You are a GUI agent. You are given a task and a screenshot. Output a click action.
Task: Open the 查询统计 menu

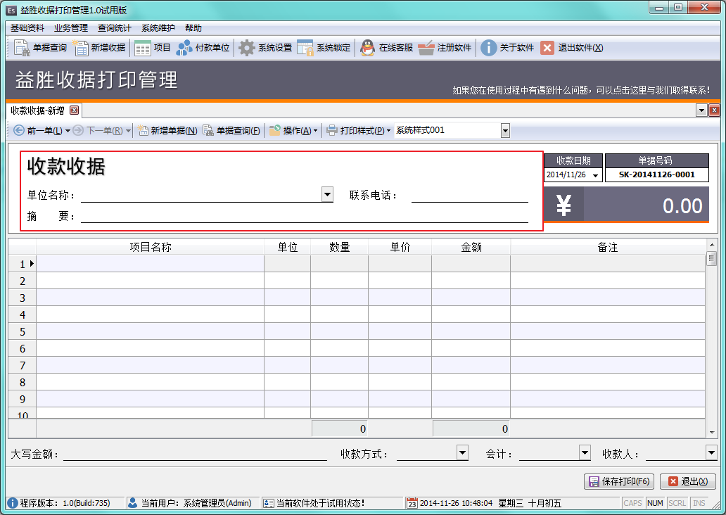(x=115, y=27)
